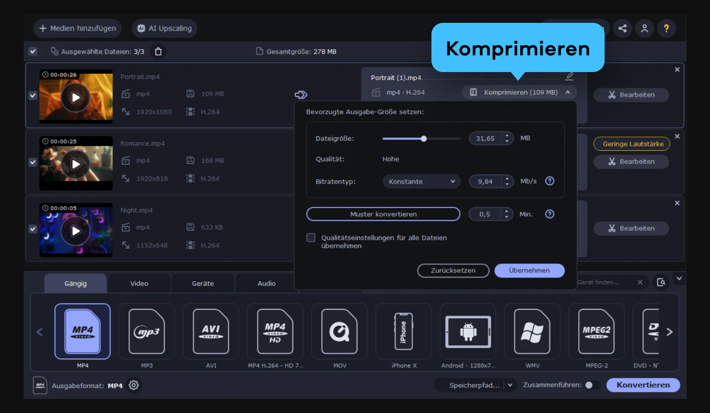This screenshot has height=413, width=710.
Task: Switch to the Gängig tab
Action: (76, 283)
